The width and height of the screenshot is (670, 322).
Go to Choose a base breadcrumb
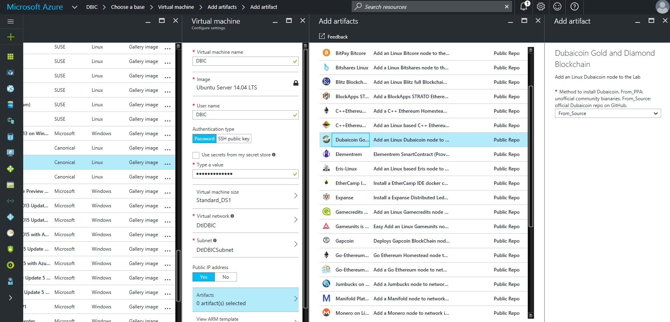pyautogui.click(x=128, y=7)
